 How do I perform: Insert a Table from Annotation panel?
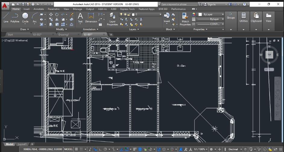pos(100,24)
